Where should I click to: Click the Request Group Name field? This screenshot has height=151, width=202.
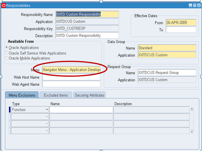coord(167,72)
